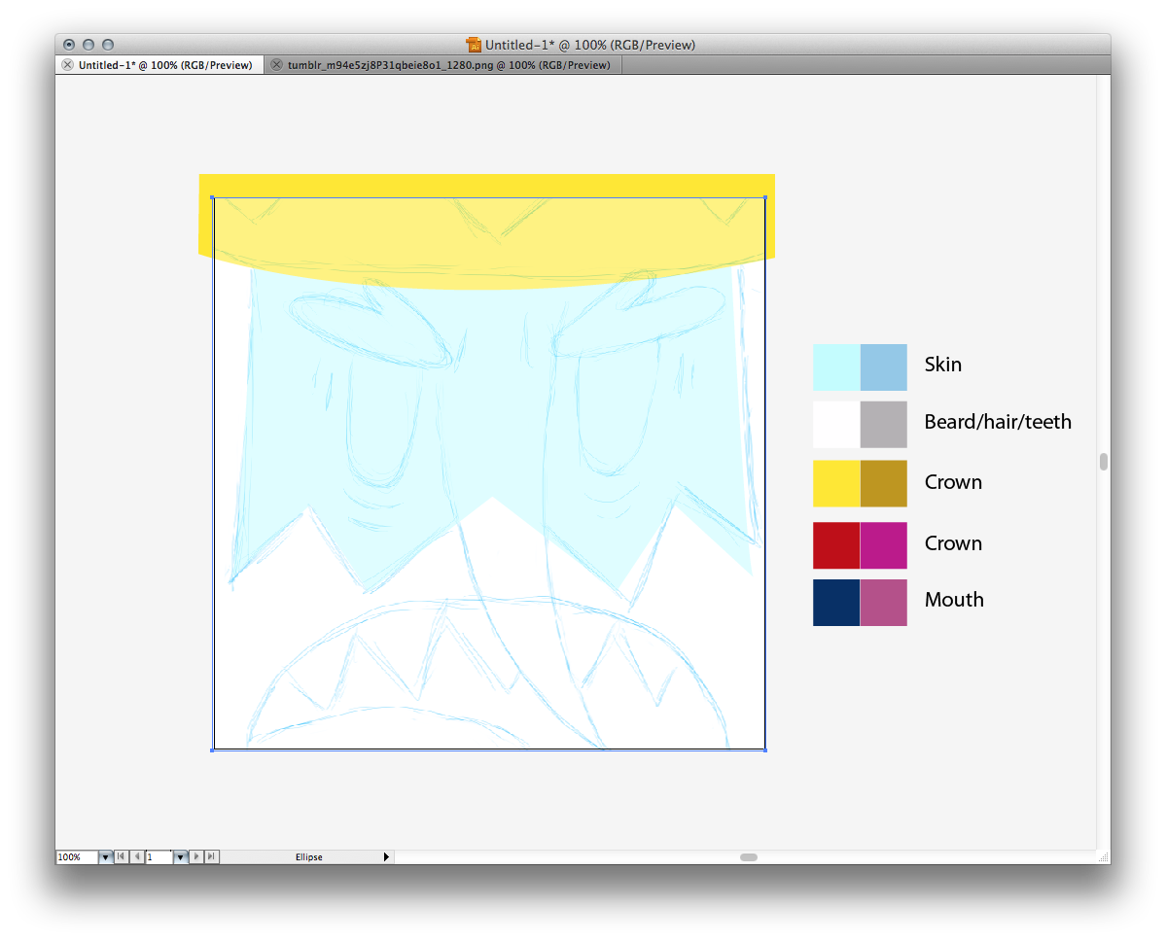This screenshot has width=1166, height=941.
Task: Click the Illustrator document icon in title bar
Action: coord(474,45)
